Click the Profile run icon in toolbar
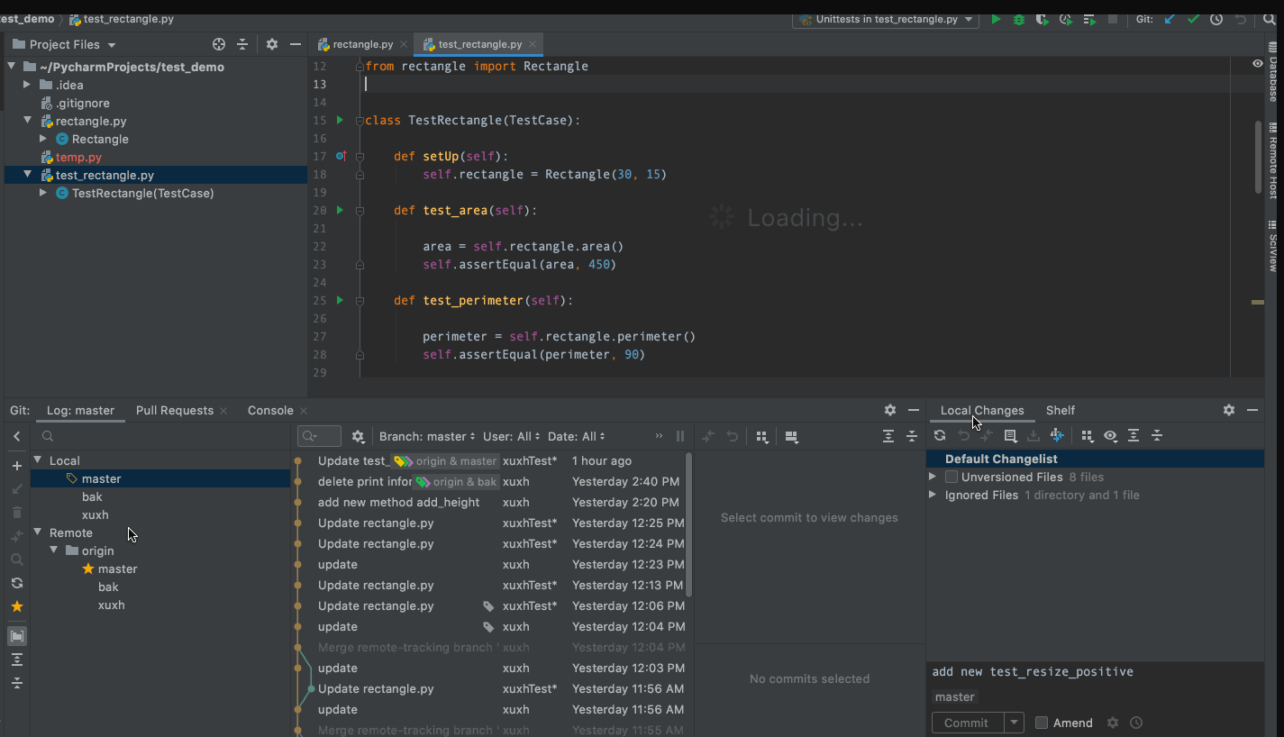This screenshot has width=1284, height=737. click(x=1066, y=19)
